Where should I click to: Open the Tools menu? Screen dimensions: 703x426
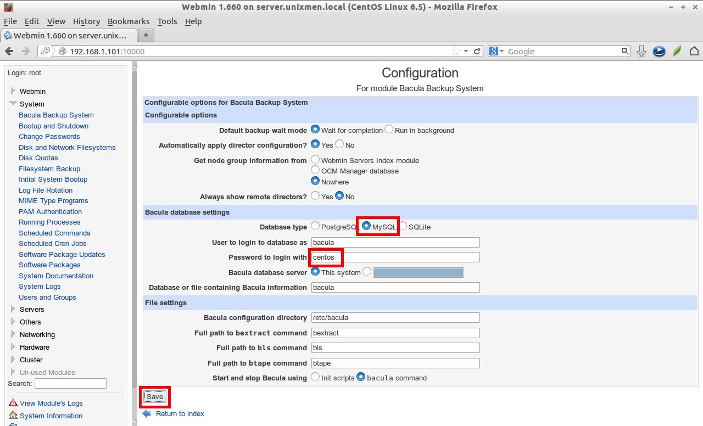(167, 21)
